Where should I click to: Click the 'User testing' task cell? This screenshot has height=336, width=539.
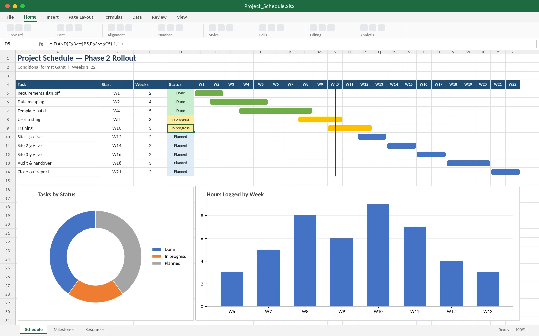[58, 119]
